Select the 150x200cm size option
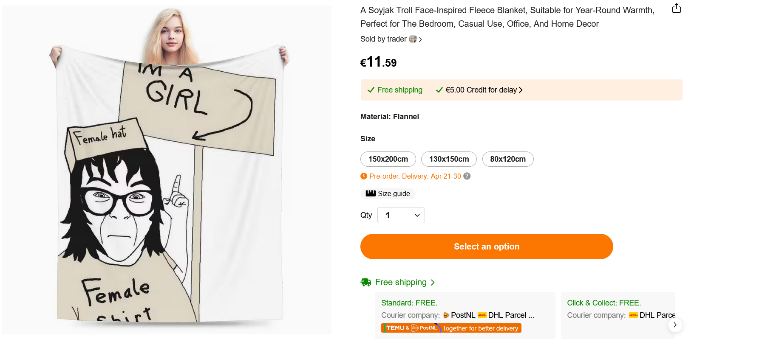 tap(388, 159)
